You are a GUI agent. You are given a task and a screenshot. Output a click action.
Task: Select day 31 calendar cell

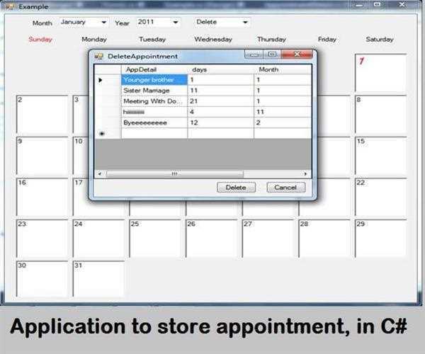point(98,279)
